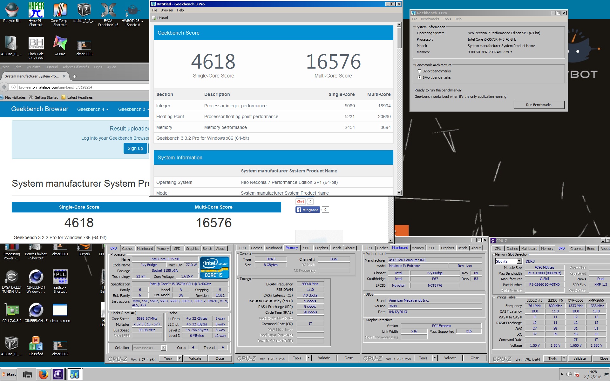Switch to Caches tab in first CPU-Z window

click(x=128, y=249)
